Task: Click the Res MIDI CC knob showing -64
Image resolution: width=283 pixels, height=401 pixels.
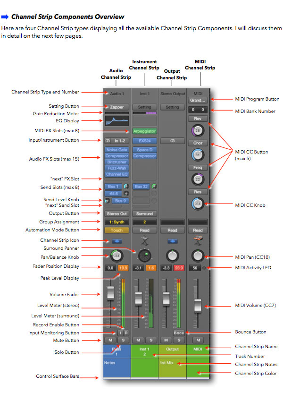Action: click(198, 204)
